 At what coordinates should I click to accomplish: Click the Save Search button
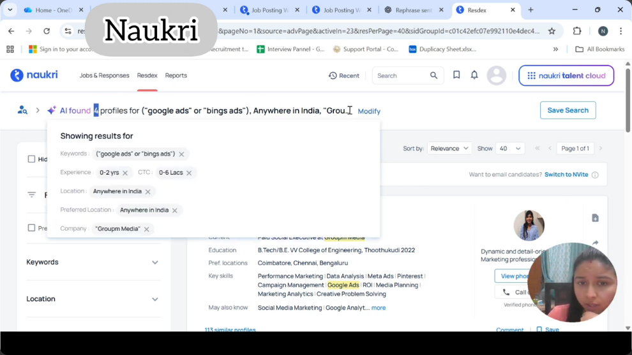tap(568, 110)
